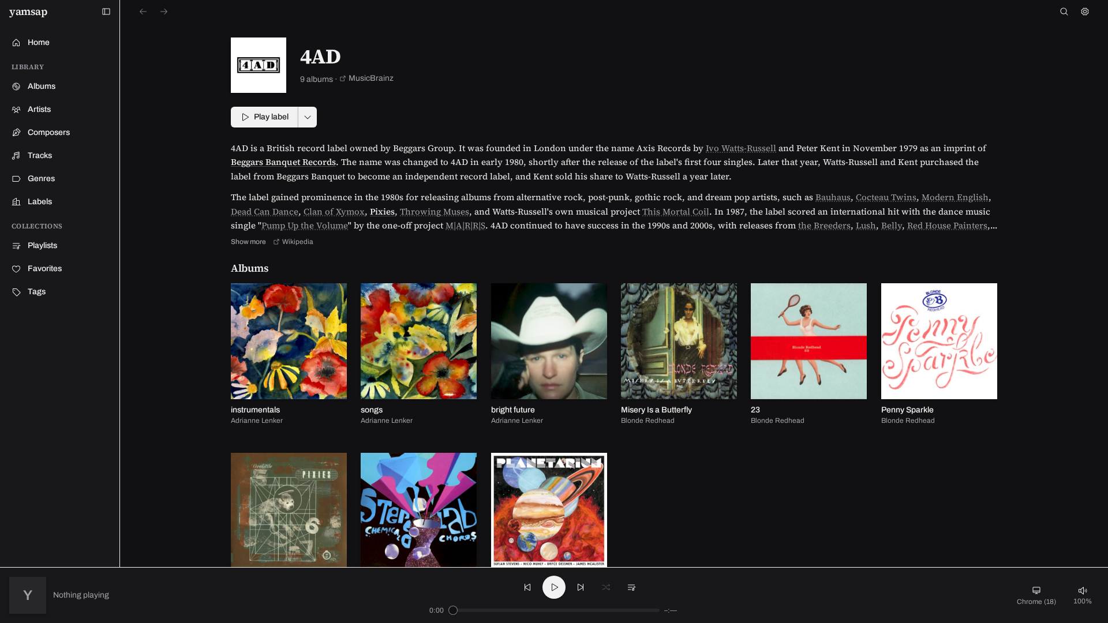
Task: Open Favorites collection
Action: coord(60,269)
